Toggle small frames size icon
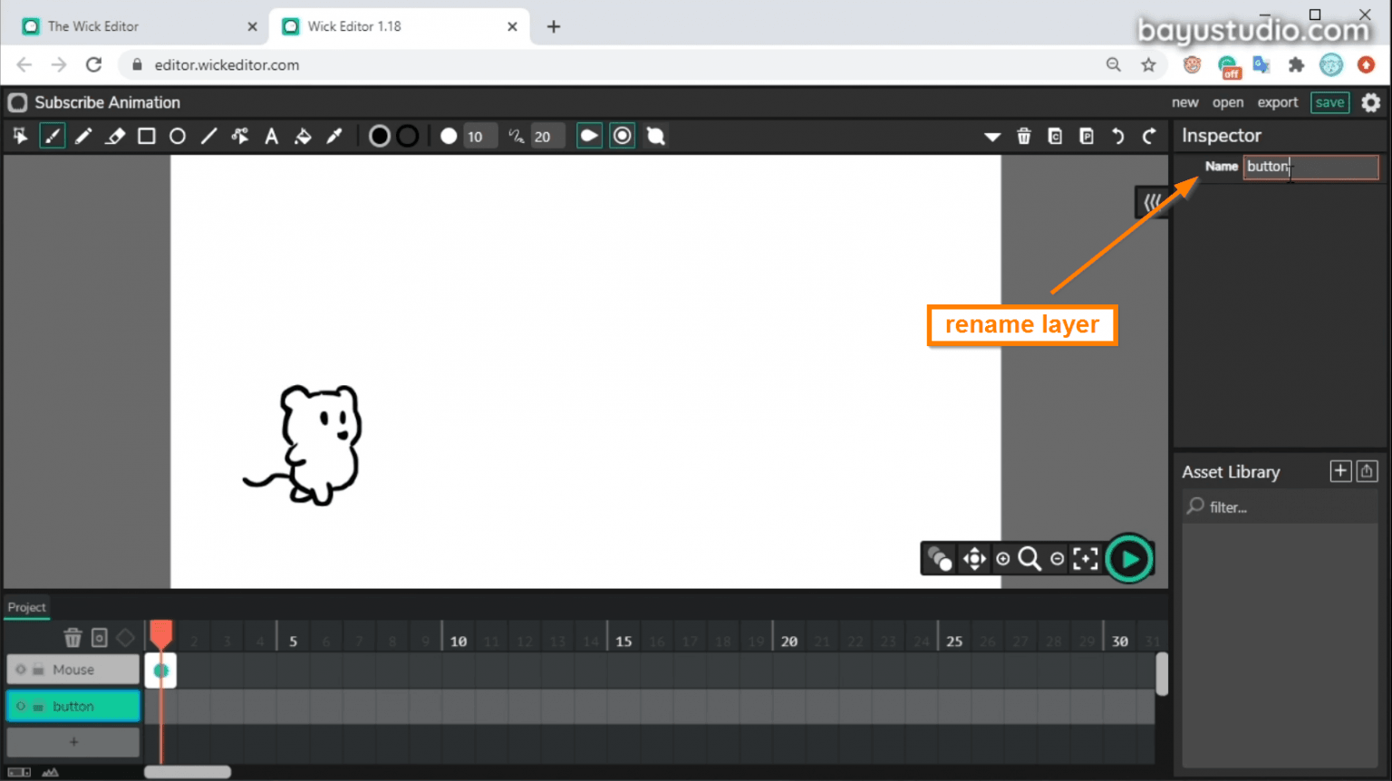This screenshot has height=781, width=1392. [19, 772]
